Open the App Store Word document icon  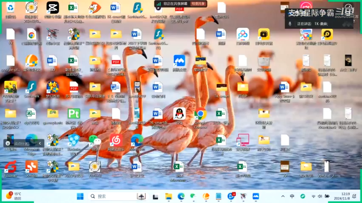(285, 88)
